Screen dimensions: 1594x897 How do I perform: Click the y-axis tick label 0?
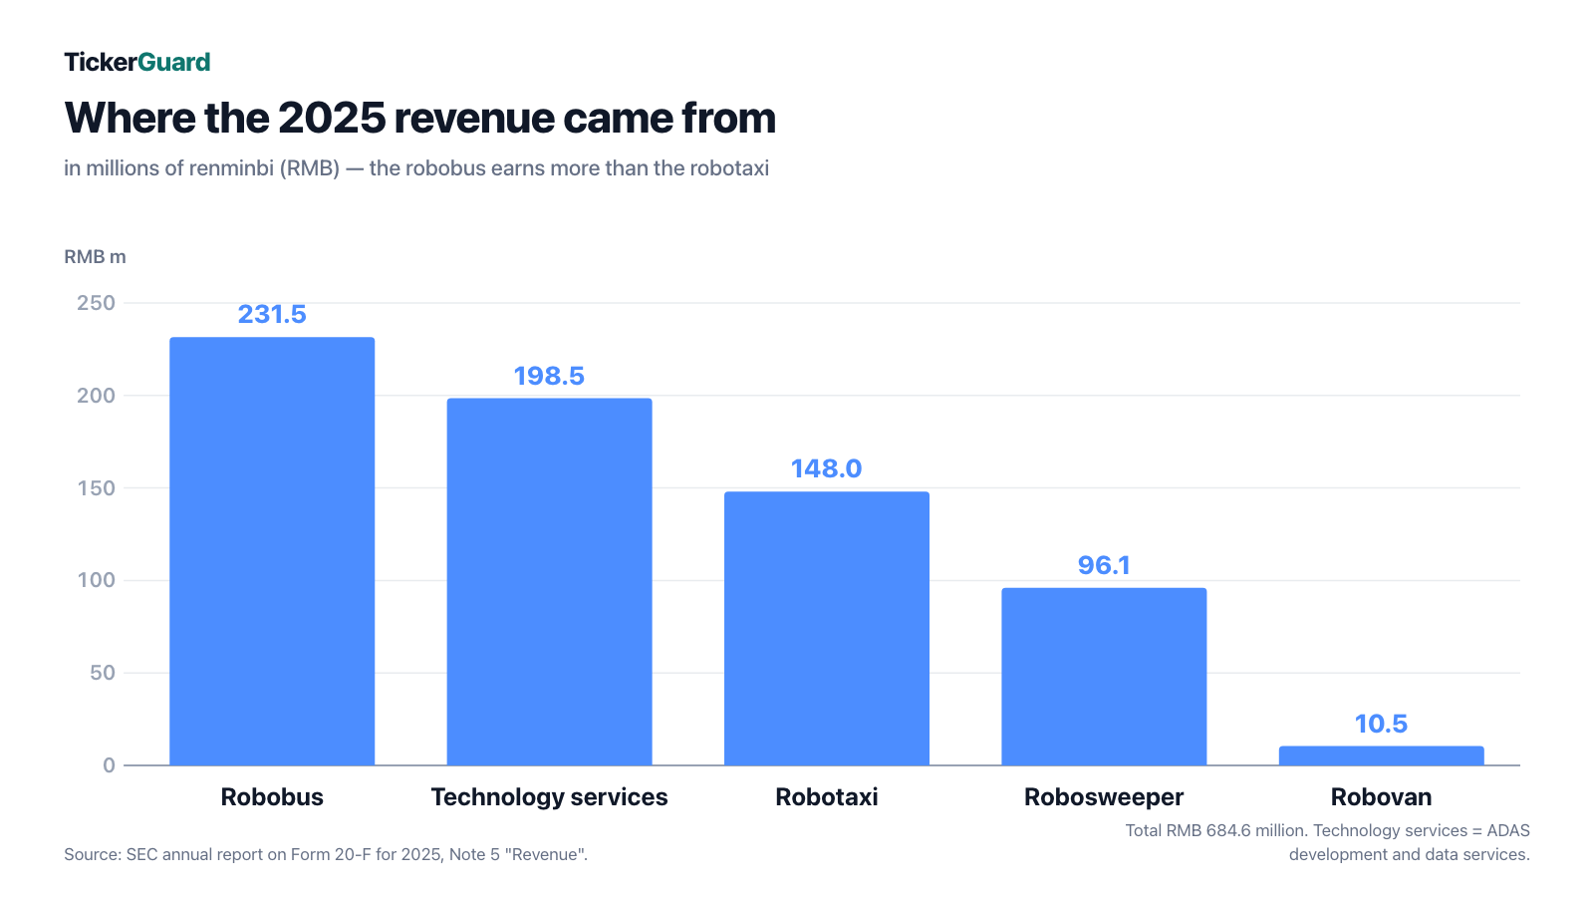click(x=109, y=765)
